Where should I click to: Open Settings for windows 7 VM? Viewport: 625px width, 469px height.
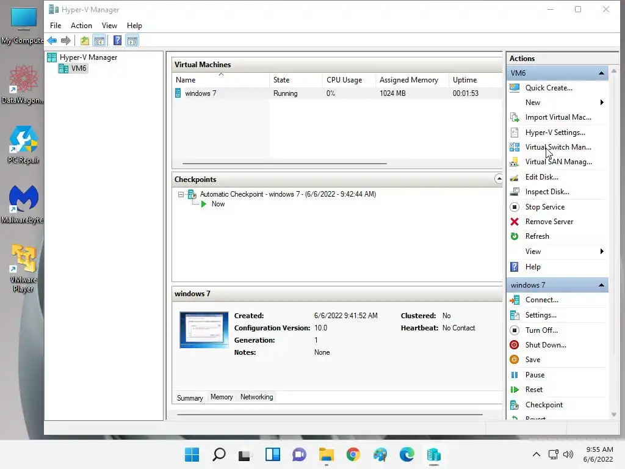point(541,315)
